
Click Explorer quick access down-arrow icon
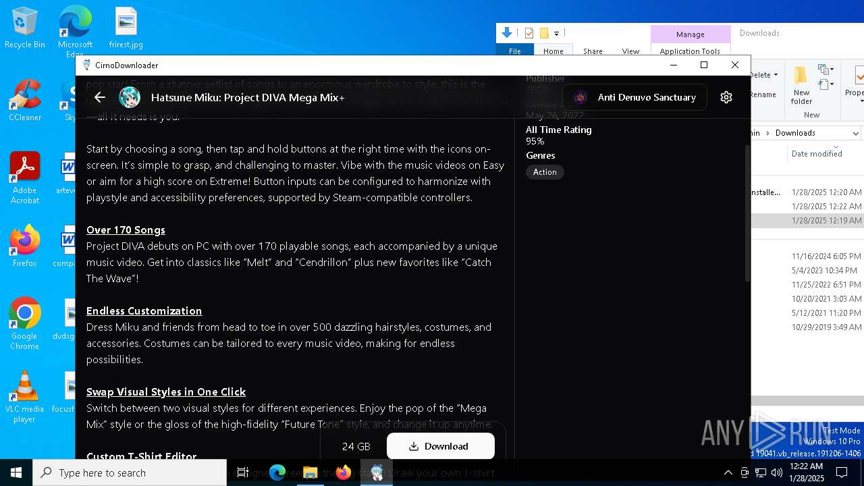click(x=507, y=32)
